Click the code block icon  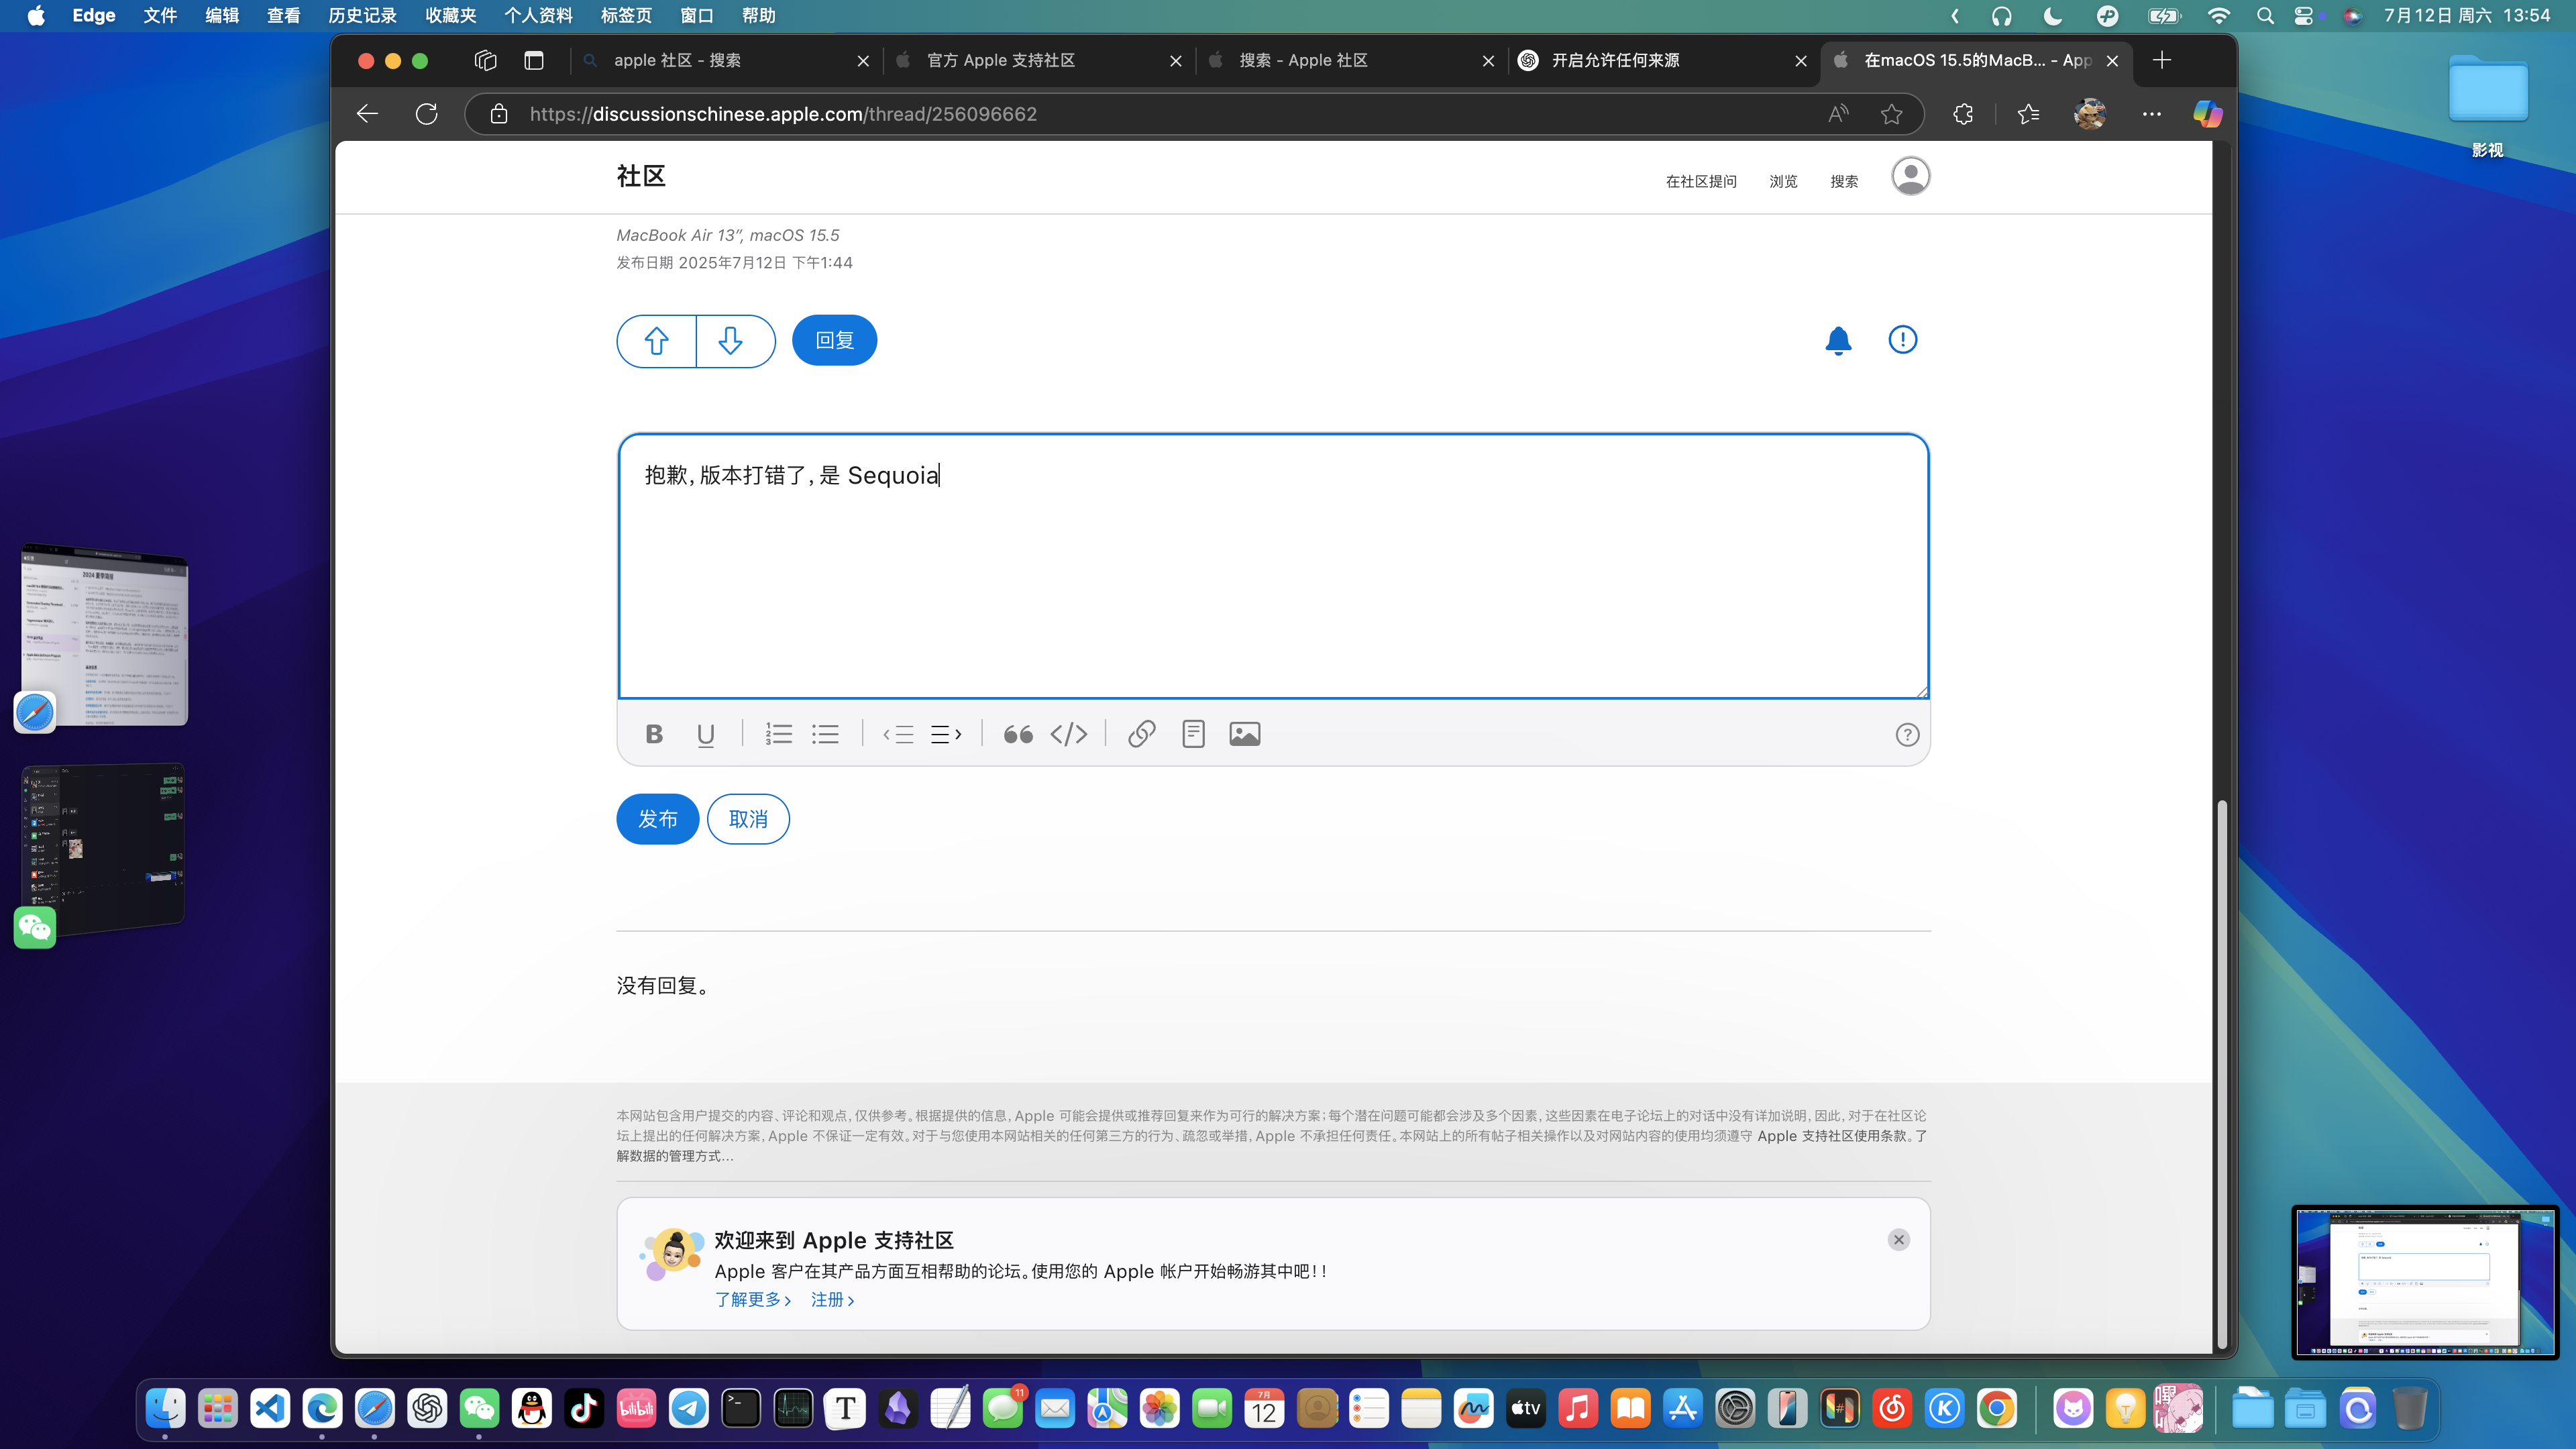[x=1068, y=734]
